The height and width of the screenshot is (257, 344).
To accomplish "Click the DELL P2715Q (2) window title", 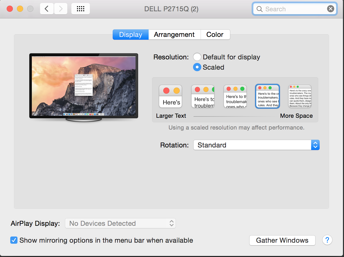I will click(x=171, y=9).
